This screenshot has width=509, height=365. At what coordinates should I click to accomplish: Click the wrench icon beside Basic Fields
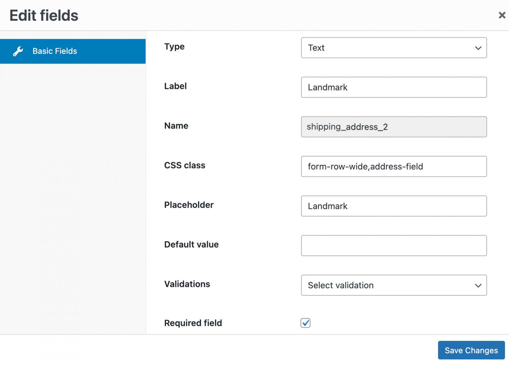pos(18,51)
